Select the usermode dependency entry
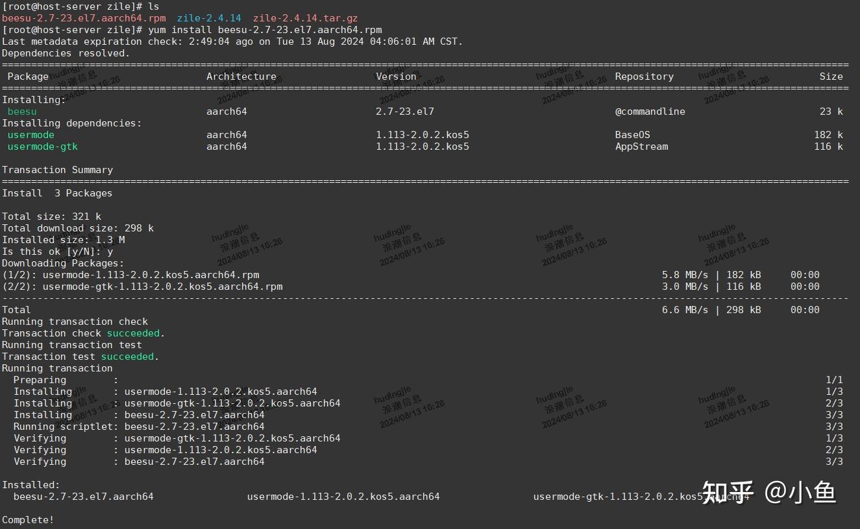860x529 pixels. tap(31, 134)
